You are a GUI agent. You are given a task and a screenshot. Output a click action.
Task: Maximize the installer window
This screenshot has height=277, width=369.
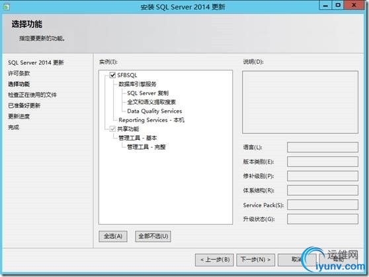click(338, 5)
